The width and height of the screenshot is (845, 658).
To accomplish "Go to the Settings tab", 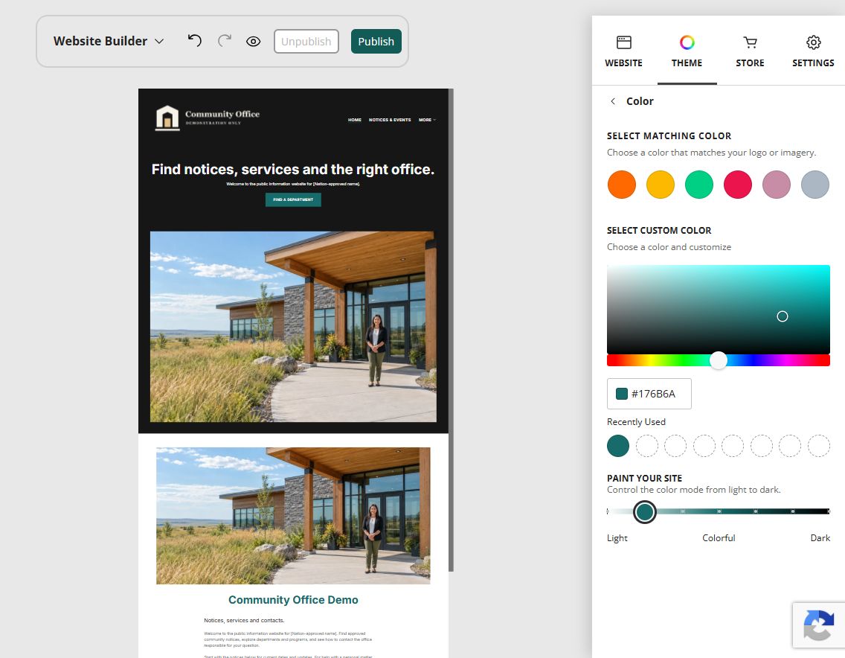I will 813,52.
